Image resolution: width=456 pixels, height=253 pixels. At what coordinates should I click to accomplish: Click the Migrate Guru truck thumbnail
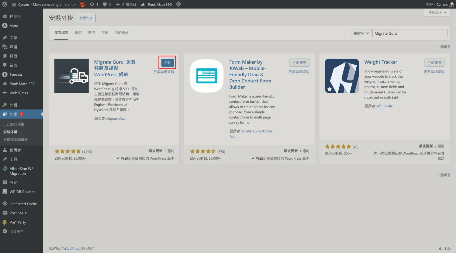click(71, 76)
